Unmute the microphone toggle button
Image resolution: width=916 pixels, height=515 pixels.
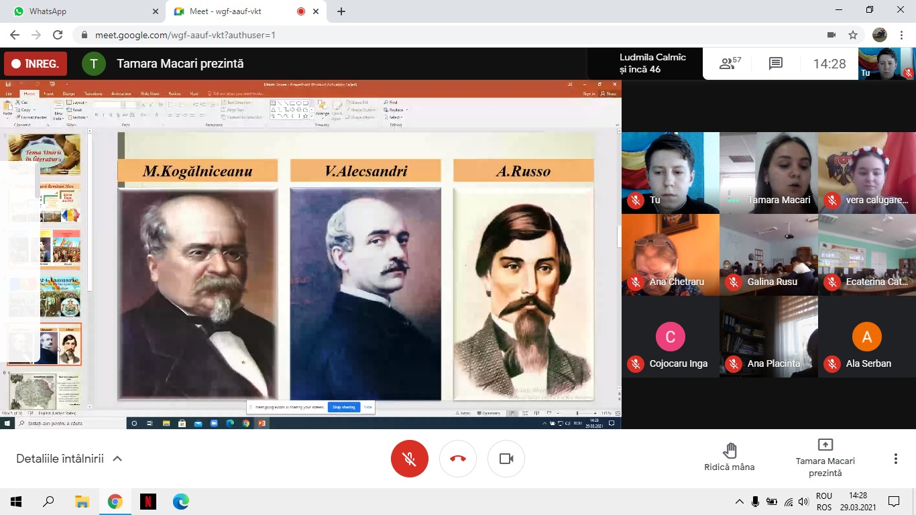(x=410, y=459)
